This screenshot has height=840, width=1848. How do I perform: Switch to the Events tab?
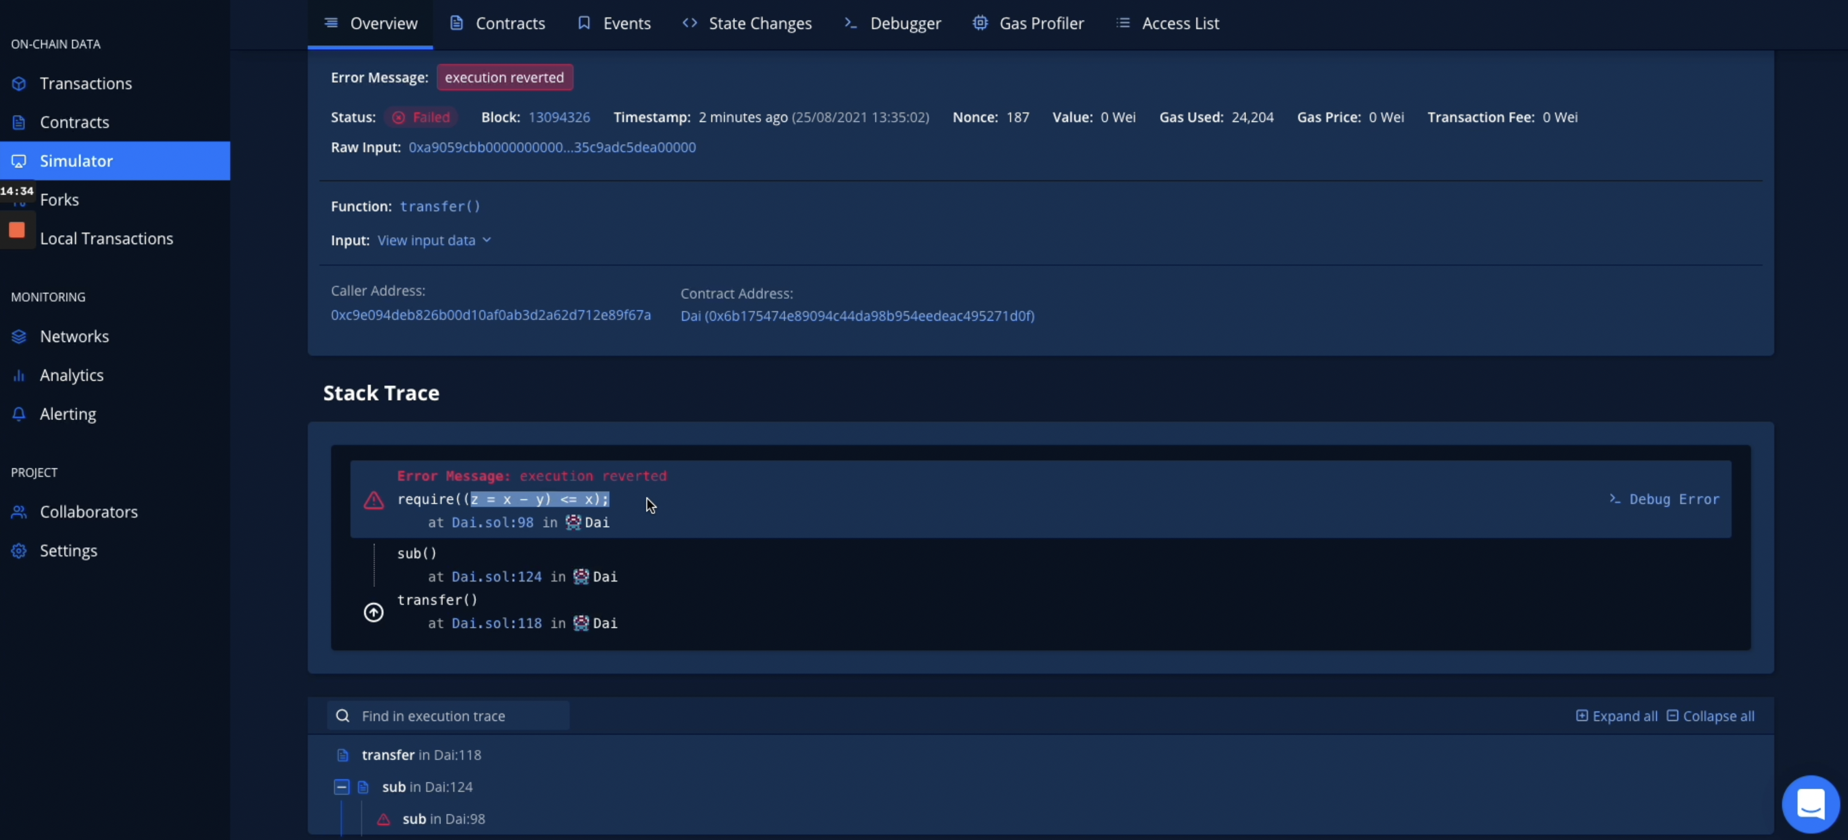click(614, 24)
